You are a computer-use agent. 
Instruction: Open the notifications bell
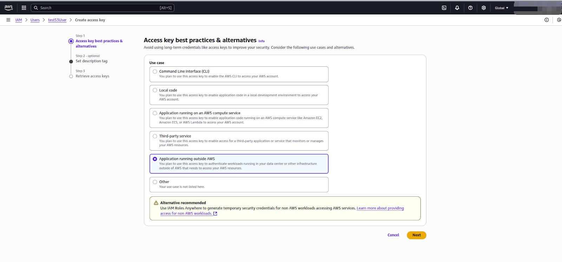[x=457, y=8]
